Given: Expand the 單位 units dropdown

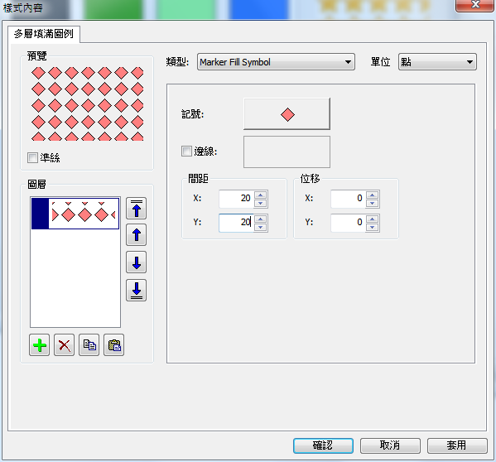Looking at the screenshot, I should tap(437, 62).
